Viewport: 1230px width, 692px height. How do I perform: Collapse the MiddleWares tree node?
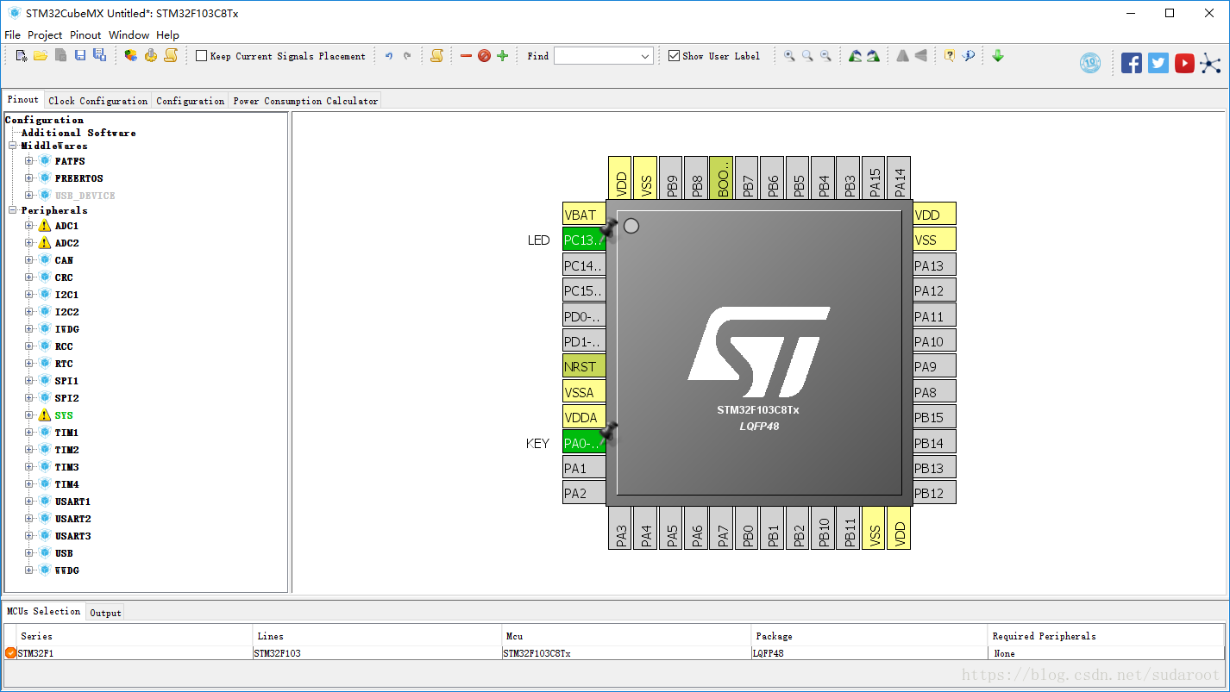13,146
